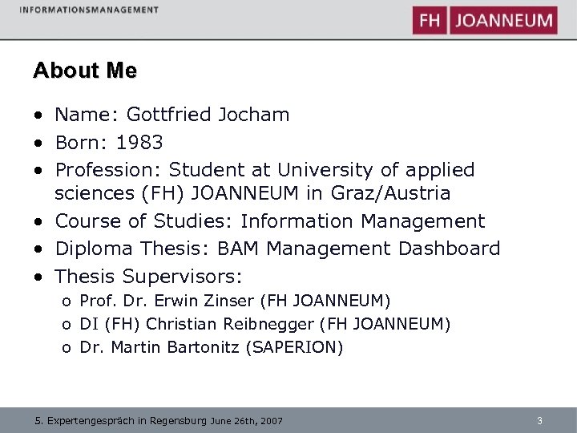Click the Profession bullet text
The width and height of the screenshot is (577, 433).
tap(264, 170)
